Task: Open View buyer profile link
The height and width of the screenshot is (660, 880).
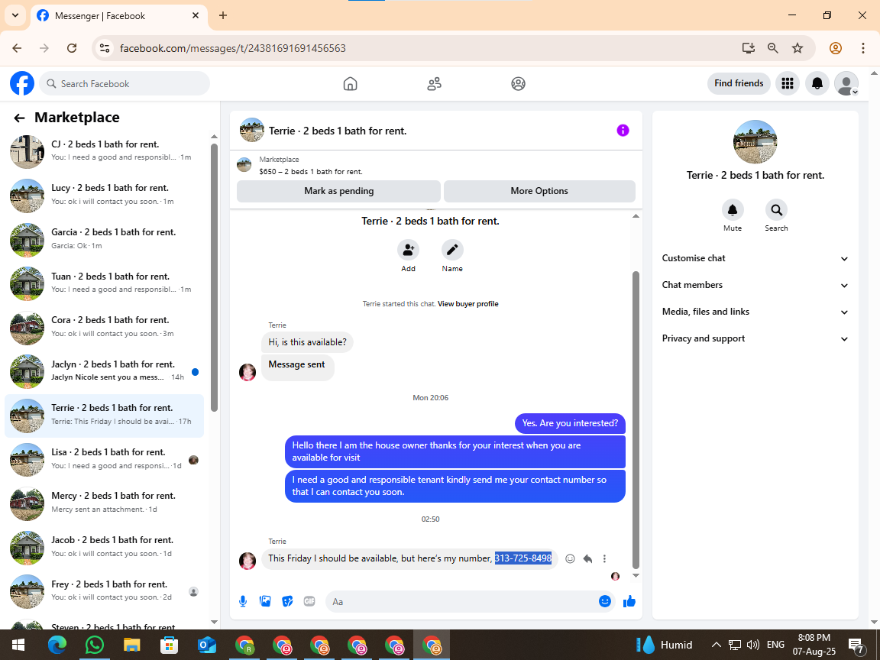Action: (468, 304)
